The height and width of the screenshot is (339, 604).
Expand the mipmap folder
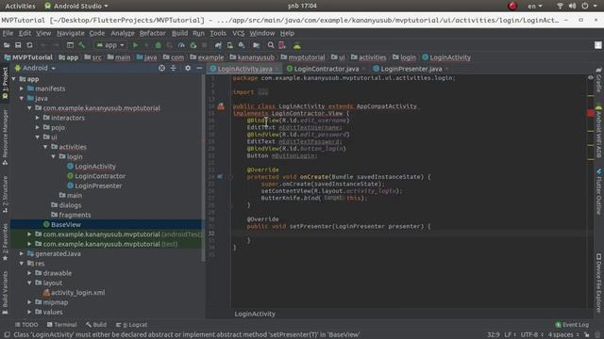29,302
